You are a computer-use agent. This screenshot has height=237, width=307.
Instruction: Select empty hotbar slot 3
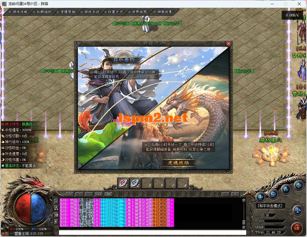tap(147, 183)
